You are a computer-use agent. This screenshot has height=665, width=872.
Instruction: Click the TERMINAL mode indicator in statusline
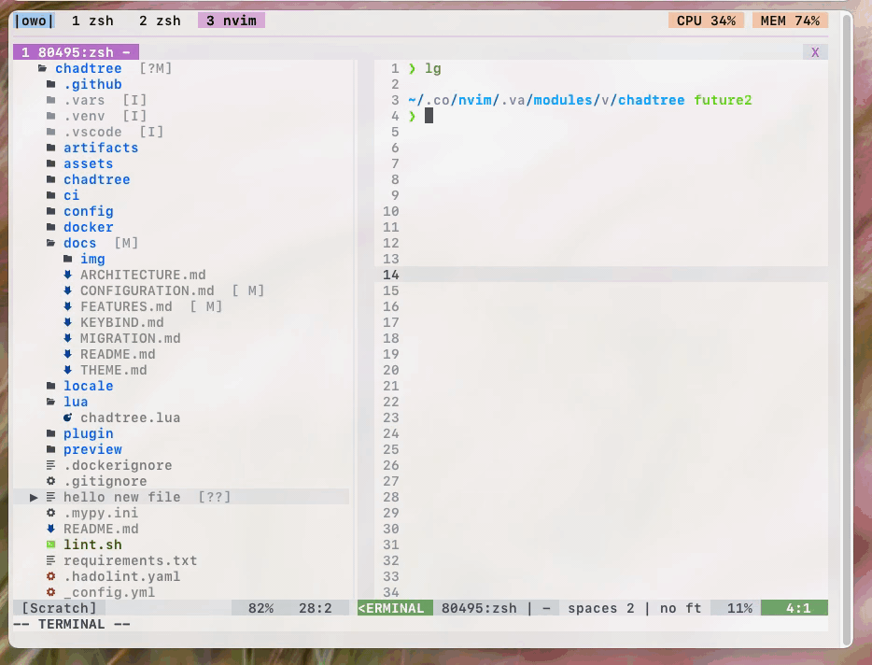coord(396,608)
